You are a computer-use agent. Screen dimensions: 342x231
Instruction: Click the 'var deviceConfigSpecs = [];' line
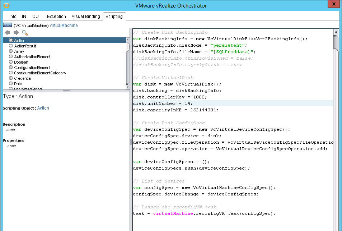(172, 162)
